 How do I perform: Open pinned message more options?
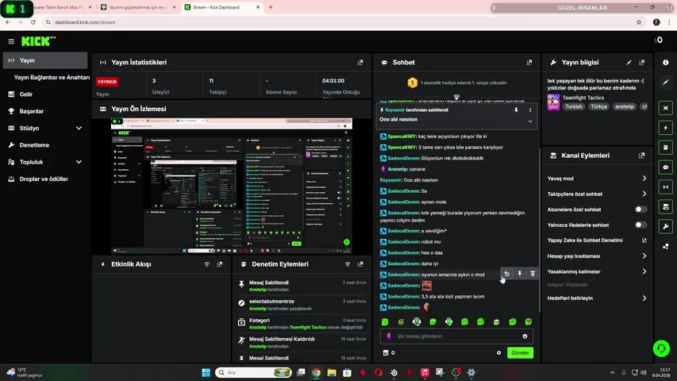click(x=530, y=110)
